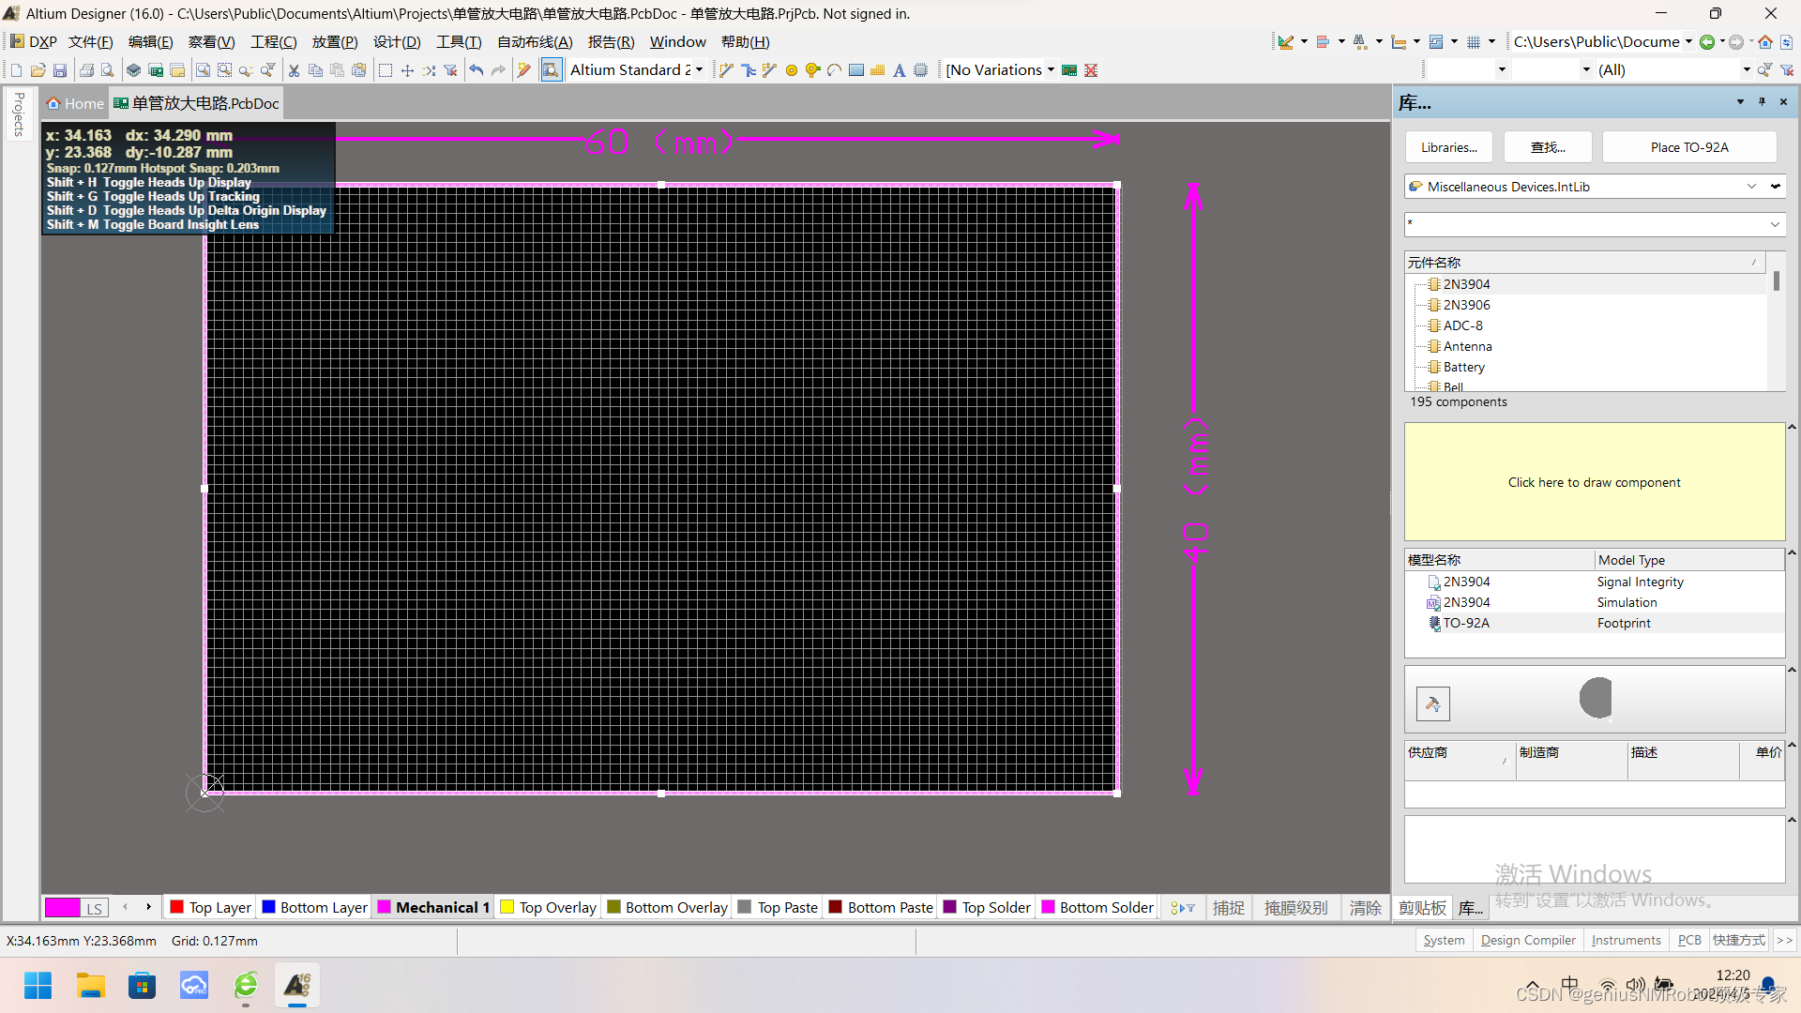Viewport: 1801px width, 1013px height.
Task: Click the Place TO-92A button
Action: coord(1688,147)
